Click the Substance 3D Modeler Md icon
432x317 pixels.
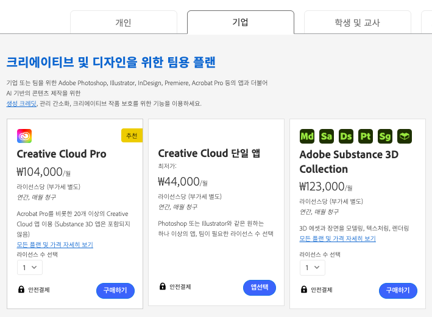307,136
